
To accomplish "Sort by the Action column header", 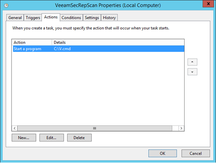I will click(x=32, y=43).
